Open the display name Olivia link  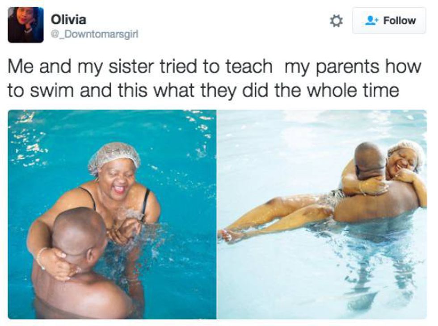click(x=68, y=20)
